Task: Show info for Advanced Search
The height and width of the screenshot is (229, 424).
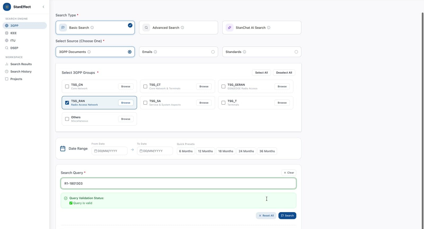Action: (x=182, y=28)
